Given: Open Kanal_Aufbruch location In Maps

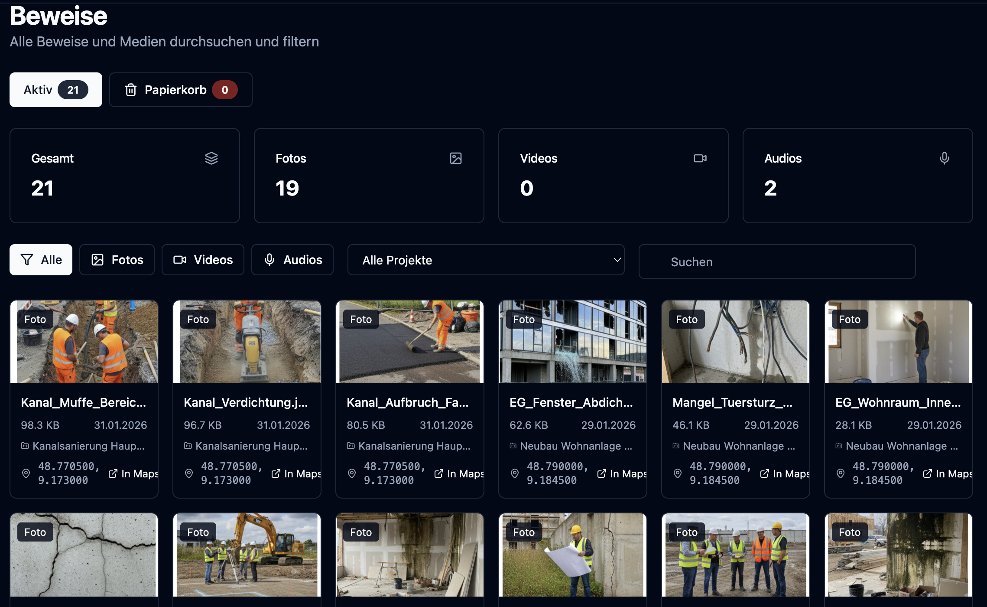Looking at the screenshot, I should tap(459, 473).
